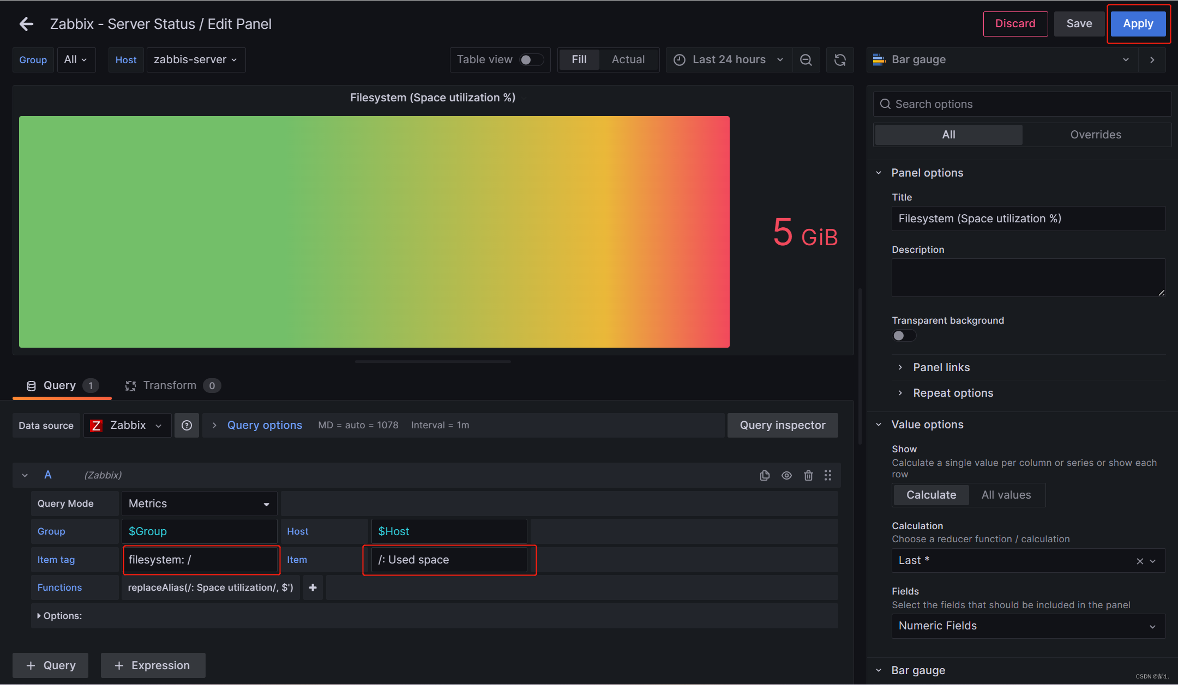Expand the Panel links section
1178x685 pixels.
(x=941, y=367)
